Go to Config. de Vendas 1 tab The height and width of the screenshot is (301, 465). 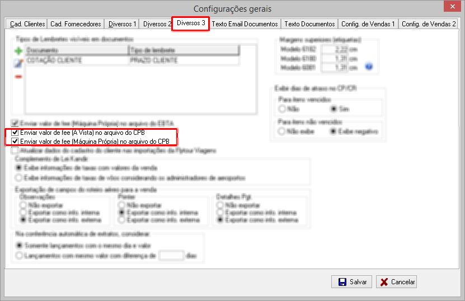coord(368,24)
